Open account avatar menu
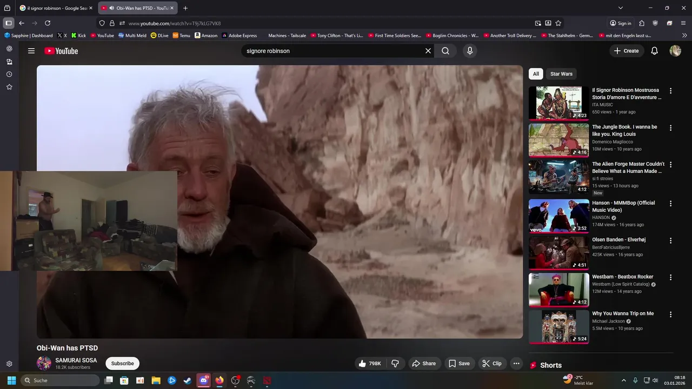This screenshot has width=692, height=389. [x=675, y=51]
